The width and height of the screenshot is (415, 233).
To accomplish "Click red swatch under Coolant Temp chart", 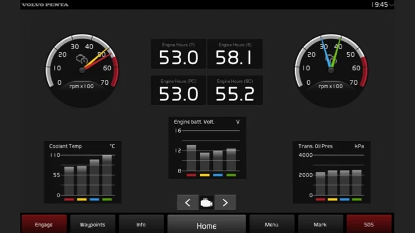I will (69, 200).
